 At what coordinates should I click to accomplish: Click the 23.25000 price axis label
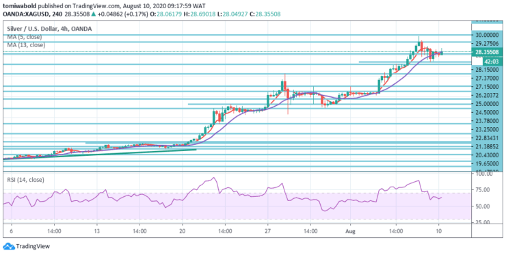coord(488,129)
